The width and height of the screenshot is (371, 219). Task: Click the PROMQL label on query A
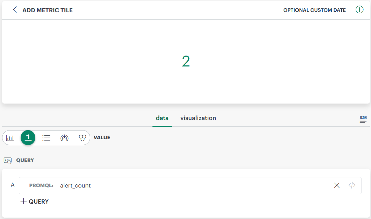[x=41, y=185]
